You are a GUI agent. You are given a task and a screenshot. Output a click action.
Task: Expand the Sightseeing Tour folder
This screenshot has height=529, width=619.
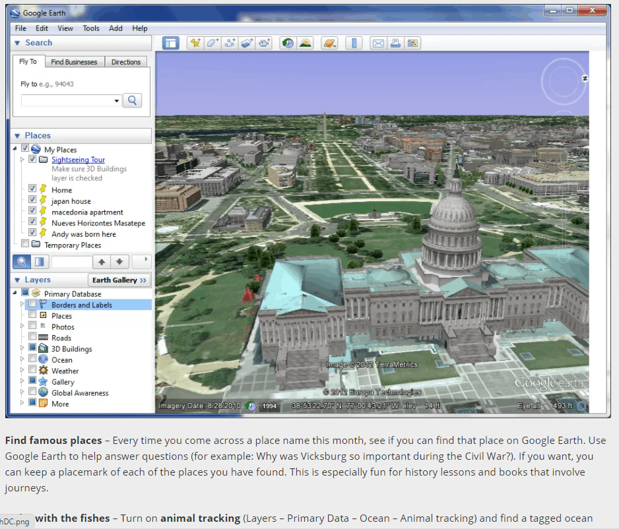coord(22,160)
